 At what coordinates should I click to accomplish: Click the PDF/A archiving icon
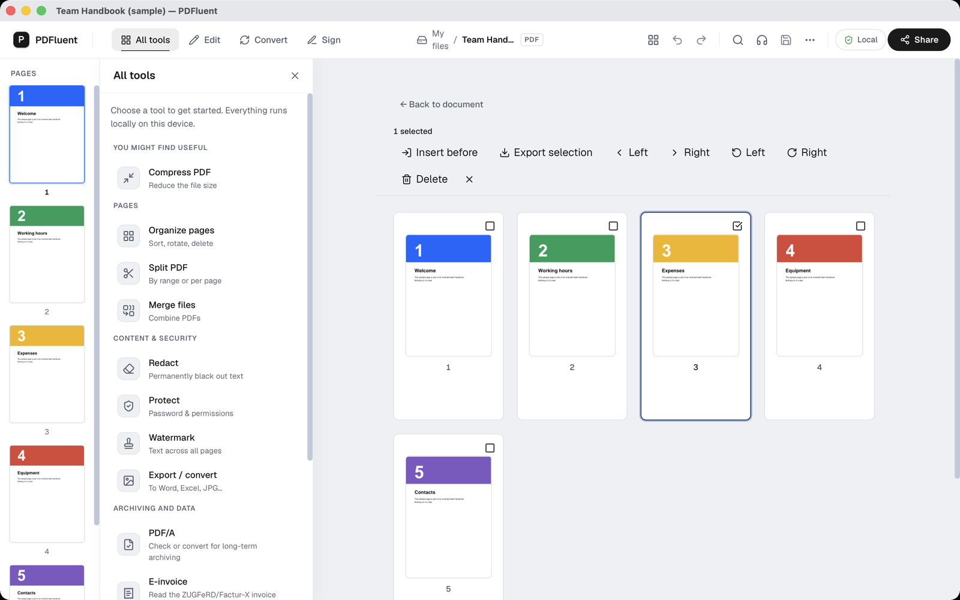pyautogui.click(x=128, y=545)
